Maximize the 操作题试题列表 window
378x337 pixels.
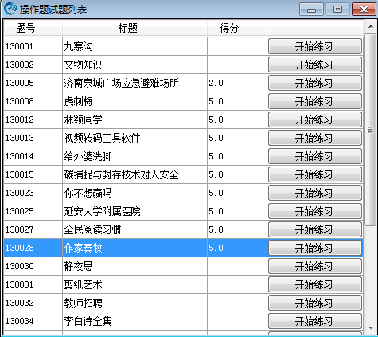tap(337, 10)
